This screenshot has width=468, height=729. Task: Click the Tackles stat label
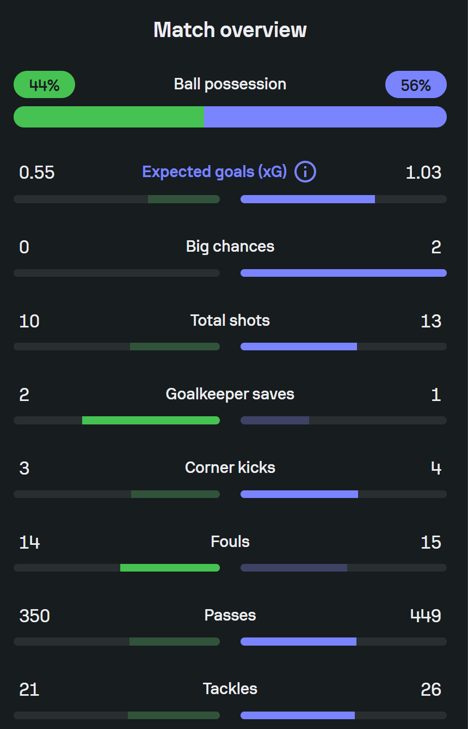pyautogui.click(x=230, y=689)
